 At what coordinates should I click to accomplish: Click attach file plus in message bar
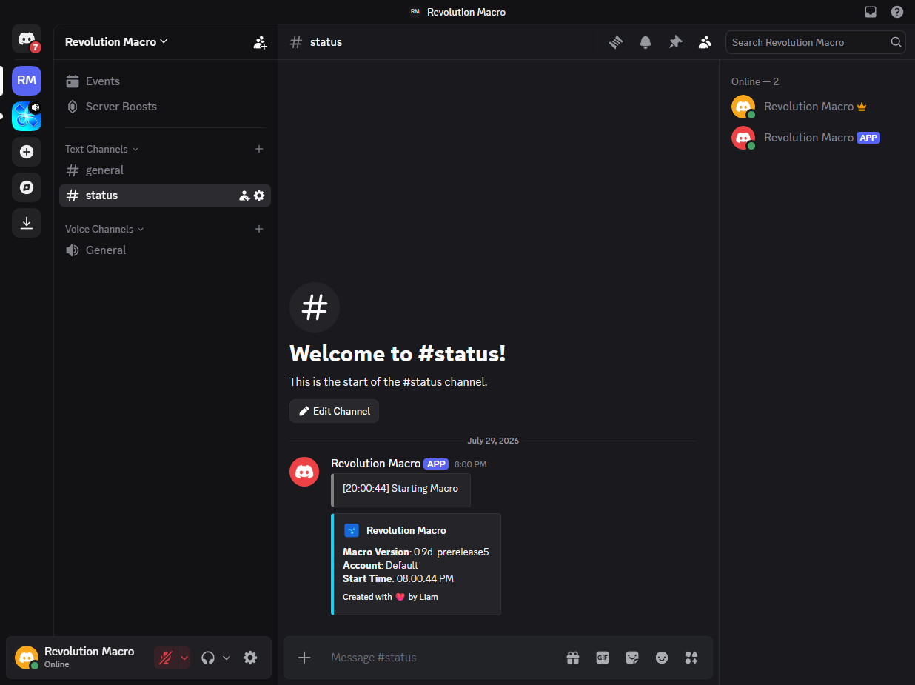coord(304,658)
